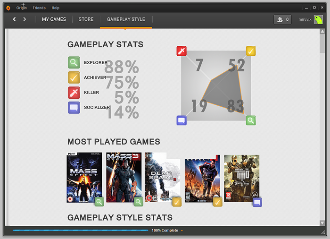Click the scrollbar down arrow
The height and width of the screenshot is (239, 330).
[x=322, y=223]
